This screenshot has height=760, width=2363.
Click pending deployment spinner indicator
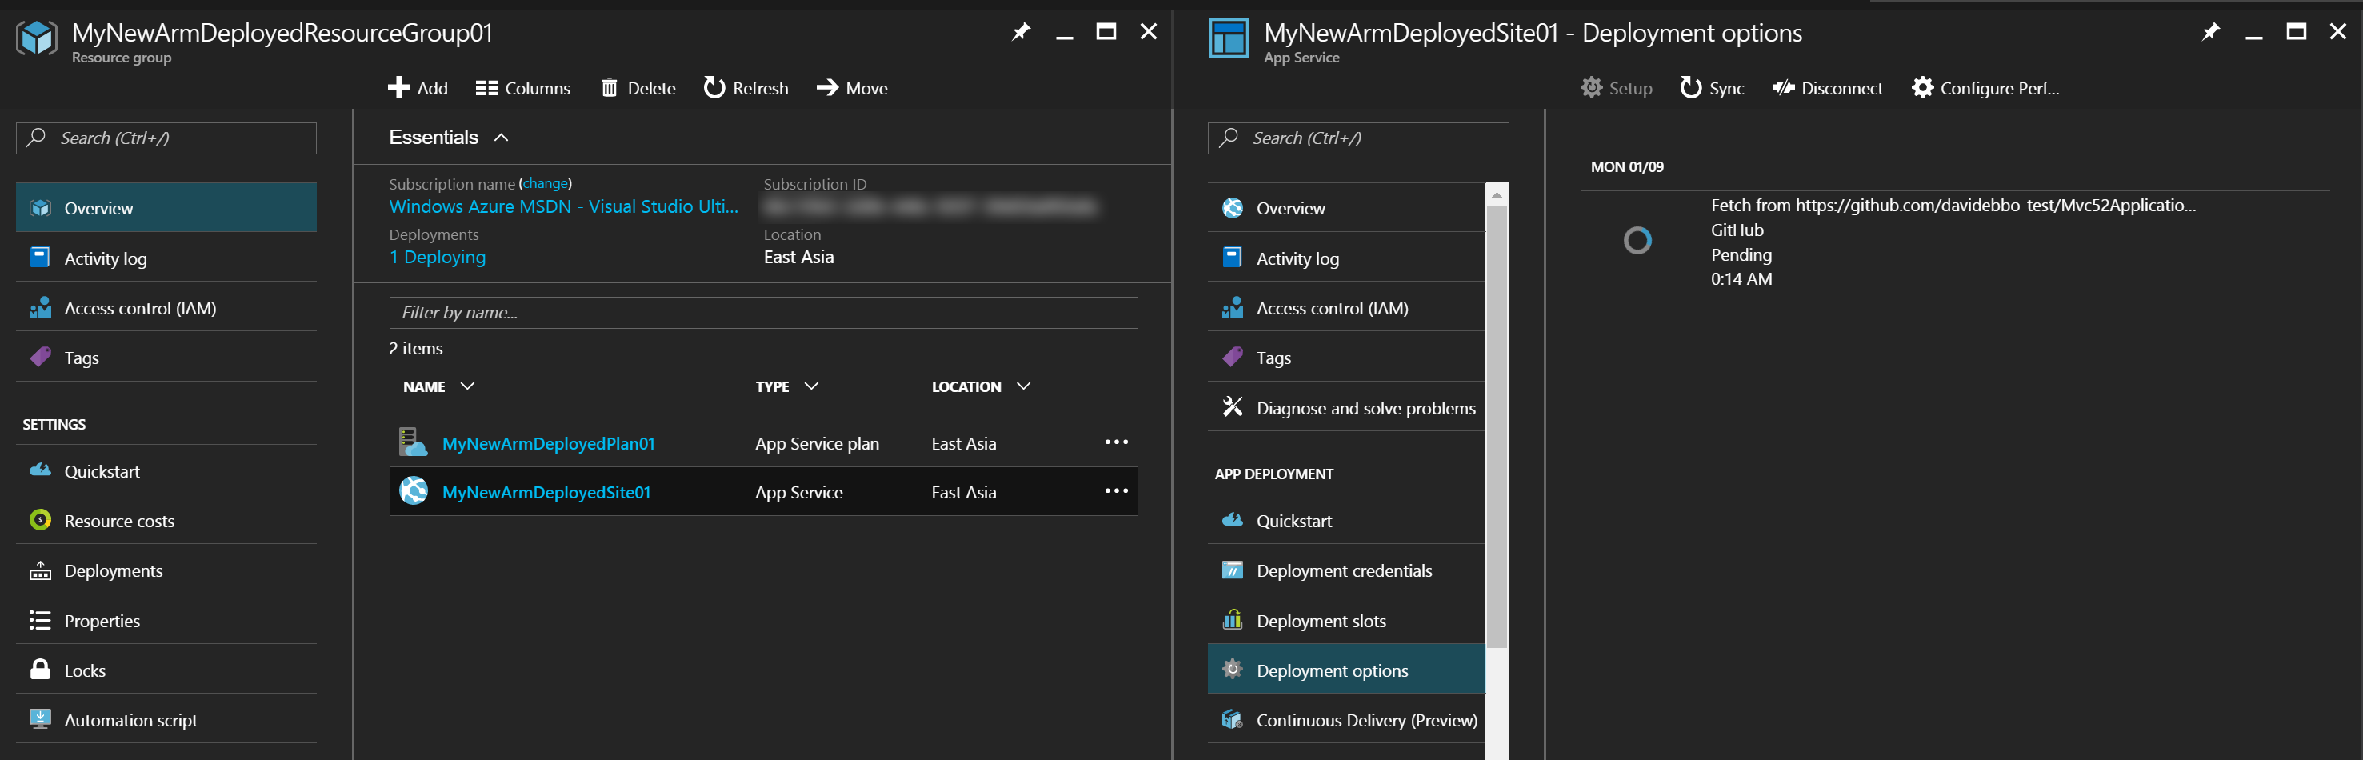tap(1637, 241)
